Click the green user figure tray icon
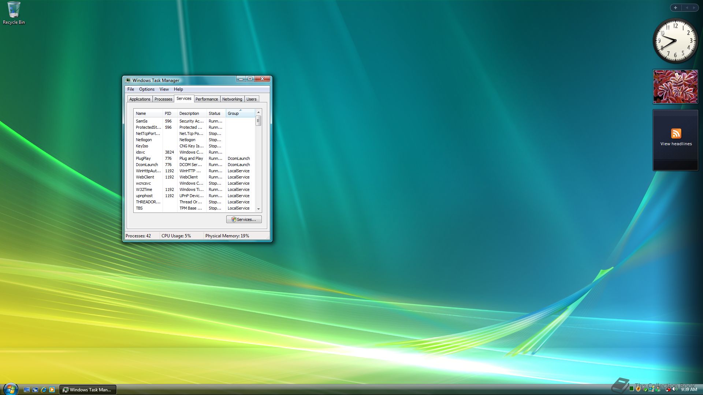Viewport: 703px width, 395px height. tap(658, 389)
